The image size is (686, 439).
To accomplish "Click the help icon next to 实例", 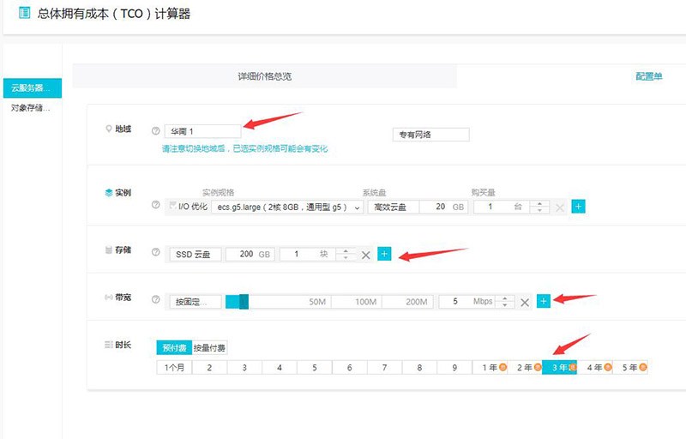I will coord(155,206).
